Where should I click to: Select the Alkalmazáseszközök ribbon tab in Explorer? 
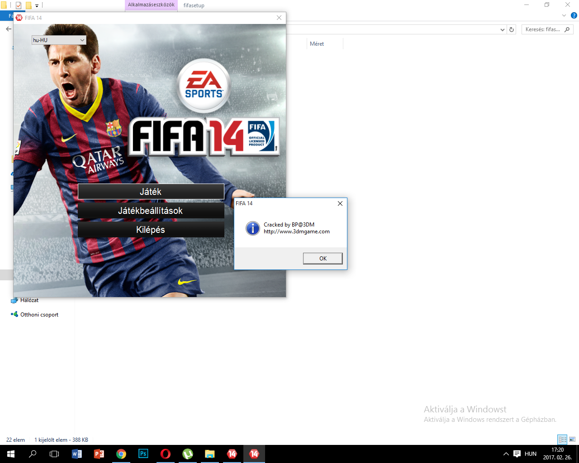(151, 5)
